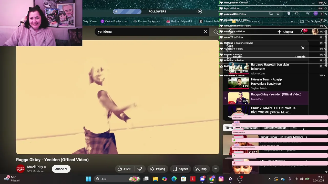Click the video player to pause
The width and height of the screenshot is (328, 184).
tap(118, 97)
